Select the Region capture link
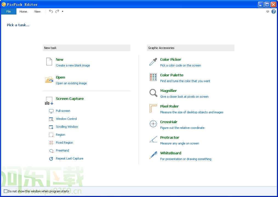This screenshot has height=197, width=278. [61, 135]
